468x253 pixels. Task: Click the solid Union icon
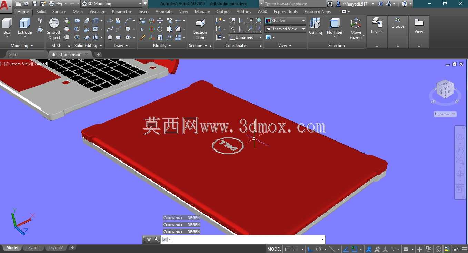click(77, 21)
